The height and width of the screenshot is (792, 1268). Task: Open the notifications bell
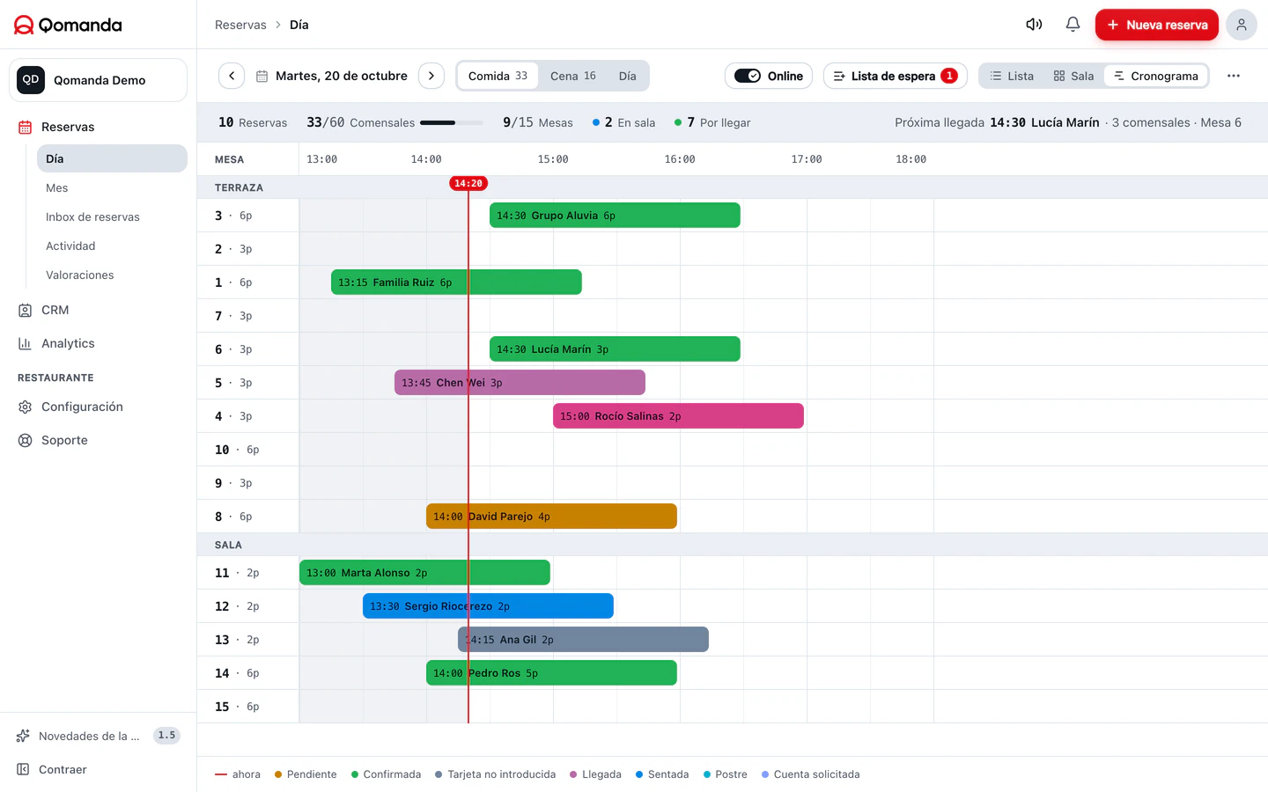(1073, 25)
